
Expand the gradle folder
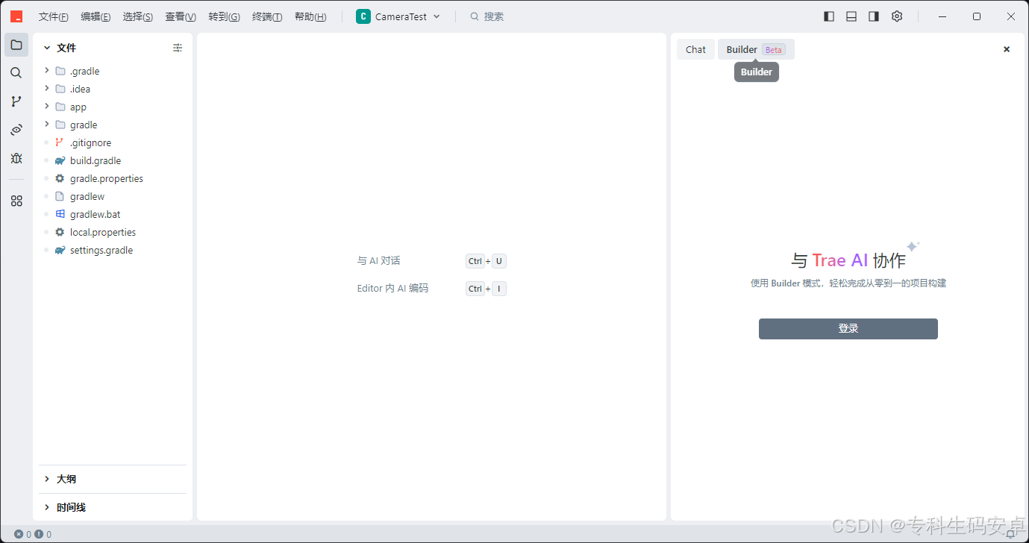coord(47,125)
